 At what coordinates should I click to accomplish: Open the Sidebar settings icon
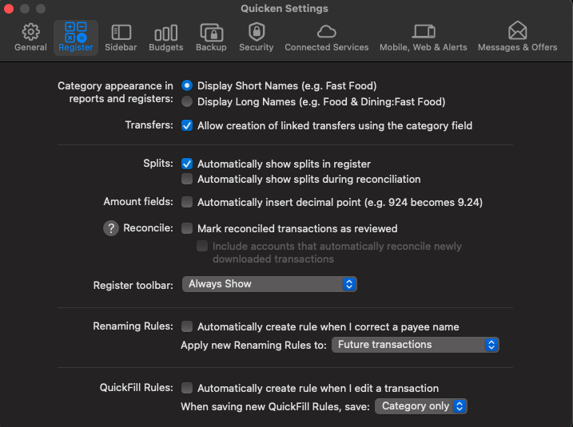click(x=121, y=33)
